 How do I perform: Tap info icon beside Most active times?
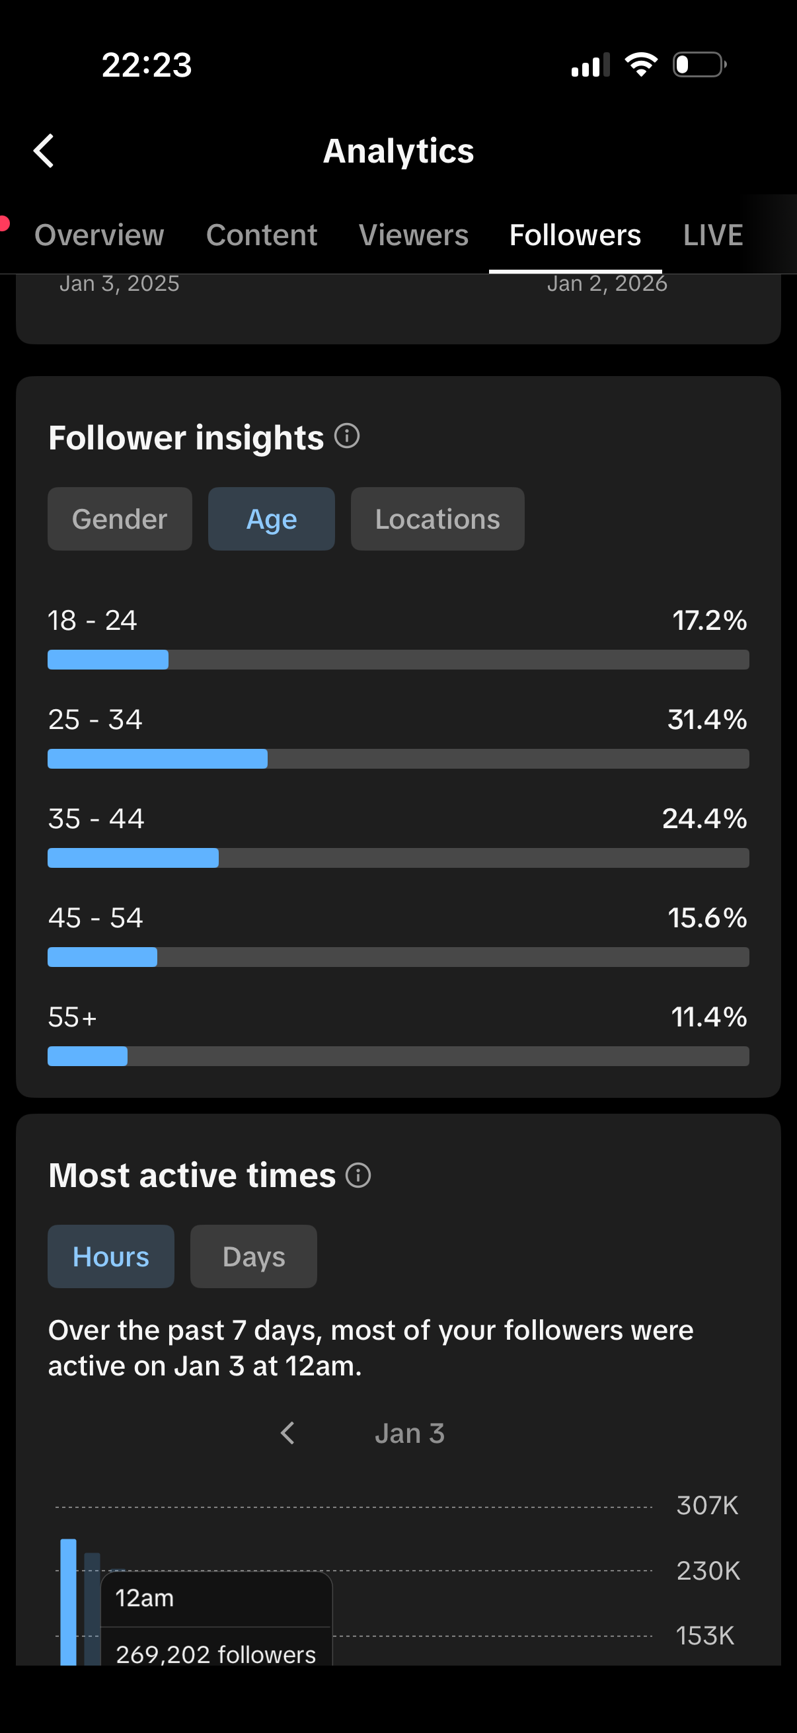tap(358, 1175)
